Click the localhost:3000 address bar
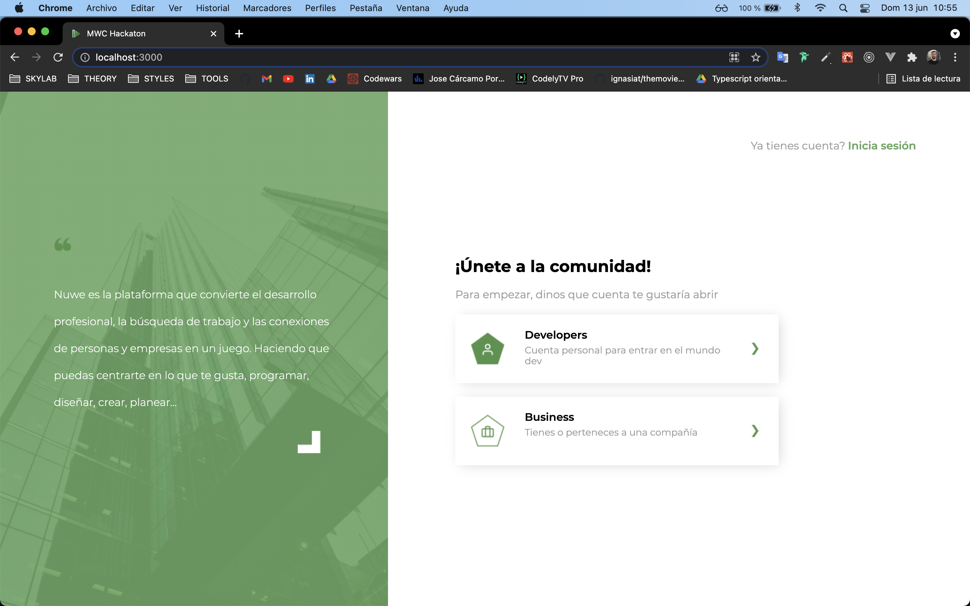This screenshot has width=970, height=606. pos(361,57)
